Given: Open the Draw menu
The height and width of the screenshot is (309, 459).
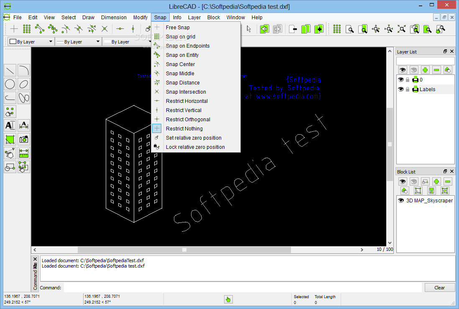Looking at the screenshot, I should tap(88, 17).
